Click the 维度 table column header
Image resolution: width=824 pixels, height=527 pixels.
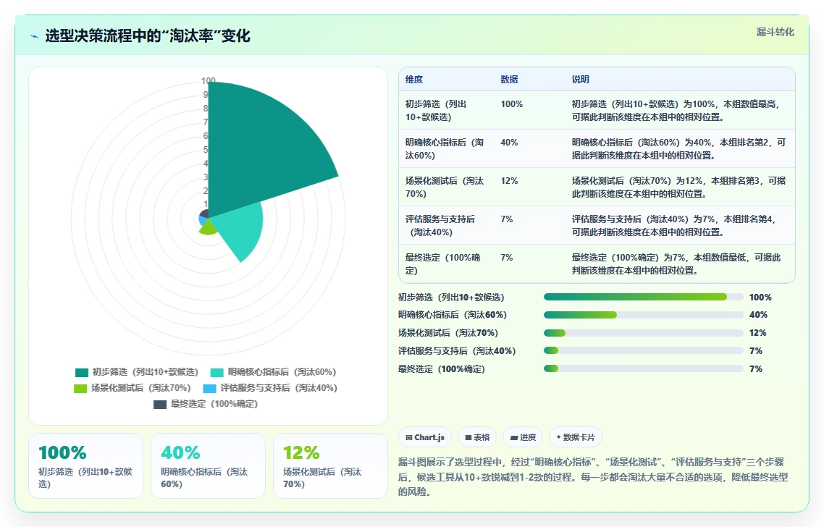(x=414, y=80)
